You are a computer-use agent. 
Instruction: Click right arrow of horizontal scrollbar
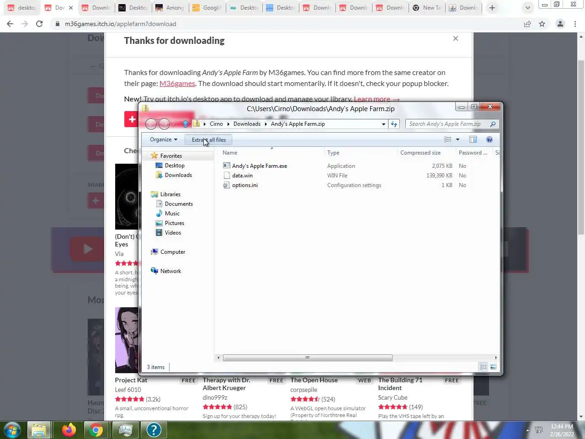pos(496,358)
